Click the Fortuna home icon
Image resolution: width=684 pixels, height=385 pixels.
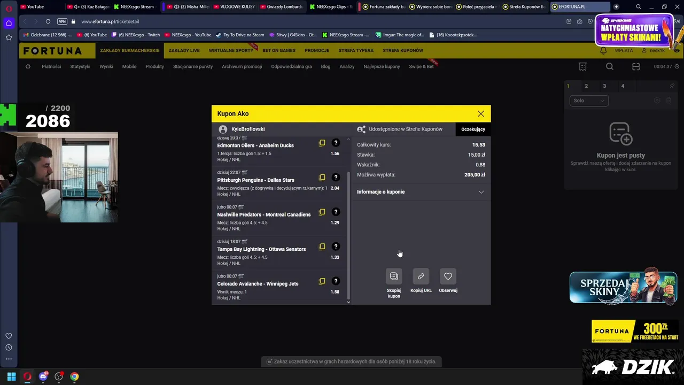tap(28, 67)
